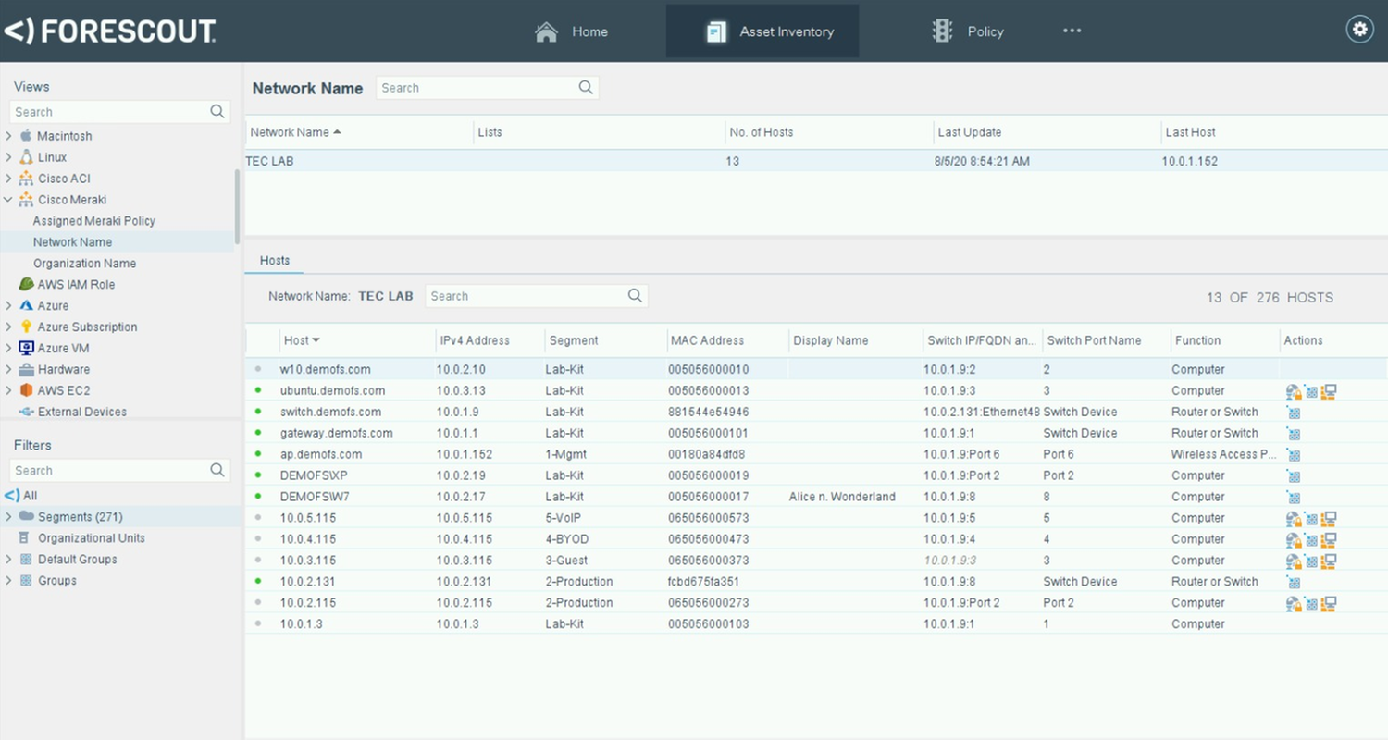Open the settings gear in the top bar

(x=1358, y=29)
